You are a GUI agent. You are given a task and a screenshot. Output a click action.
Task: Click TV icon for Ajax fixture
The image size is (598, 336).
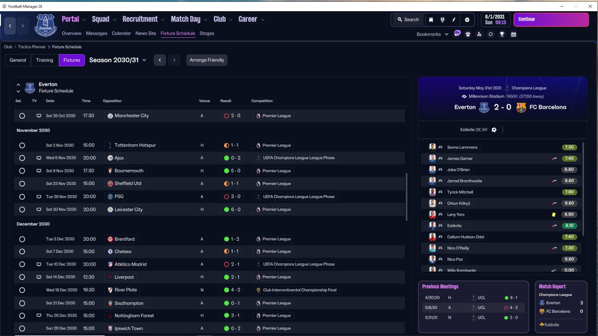[x=39, y=158]
